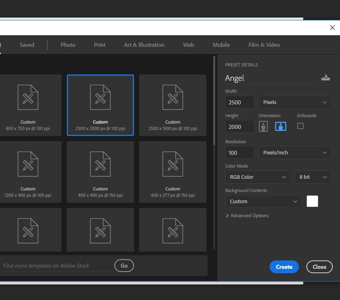This screenshot has height=300, width=340.
Task: Open the 8 bit depth dropdown
Action: [x=313, y=177]
